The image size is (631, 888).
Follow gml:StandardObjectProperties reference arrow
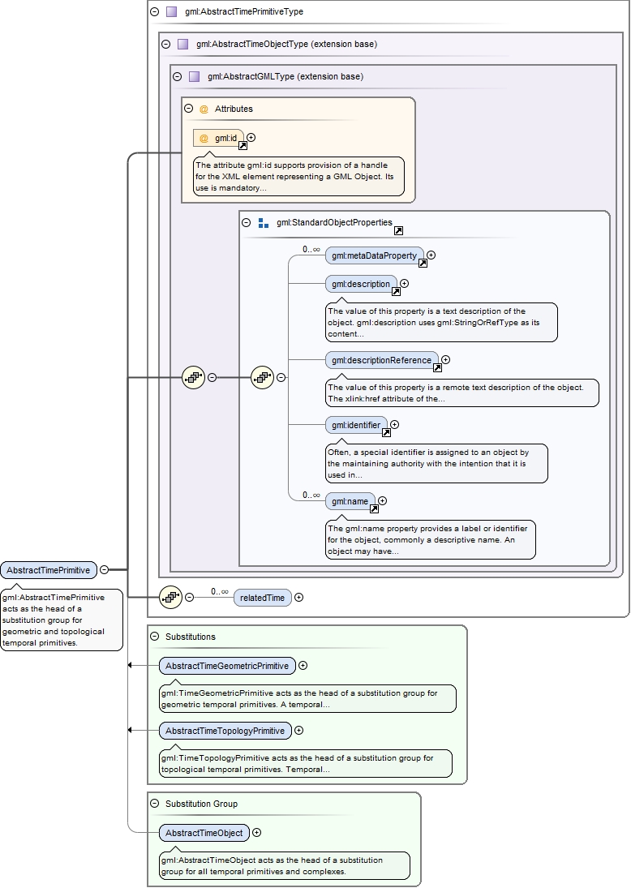(398, 230)
